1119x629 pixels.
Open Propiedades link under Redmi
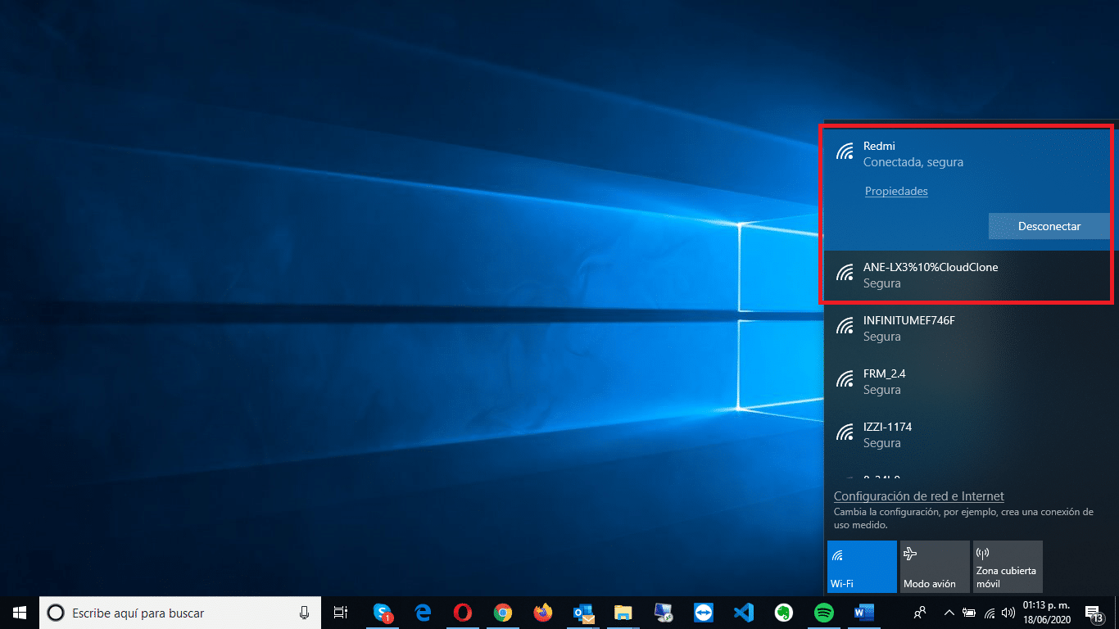tap(896, 191)
